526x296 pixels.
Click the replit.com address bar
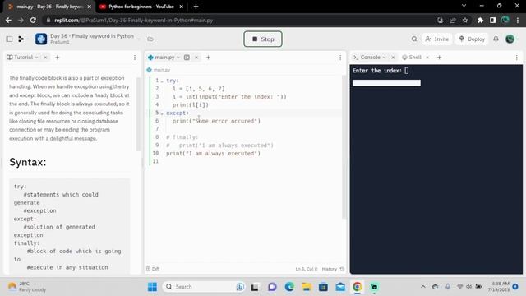coord(235,20)
